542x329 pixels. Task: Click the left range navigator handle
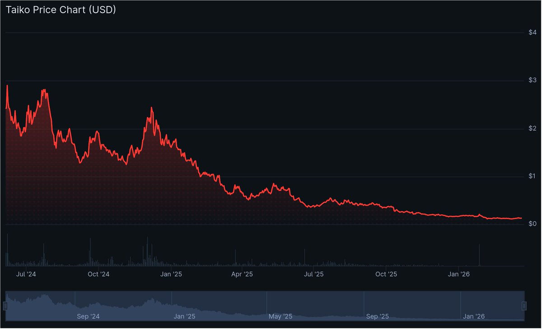(x=5, y=306)
